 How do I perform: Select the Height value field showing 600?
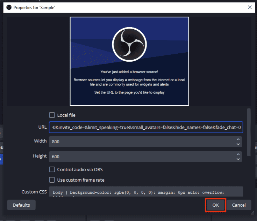point(145,157)
